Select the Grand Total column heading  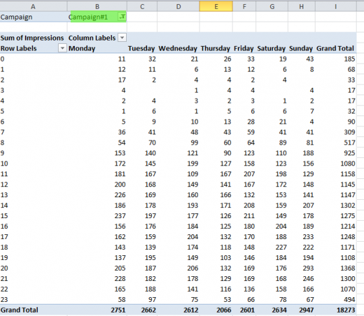[335, 48]
